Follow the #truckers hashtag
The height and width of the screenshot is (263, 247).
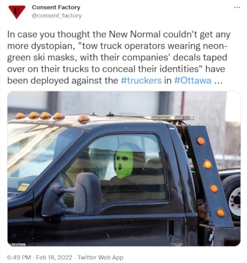click(141, 80)
